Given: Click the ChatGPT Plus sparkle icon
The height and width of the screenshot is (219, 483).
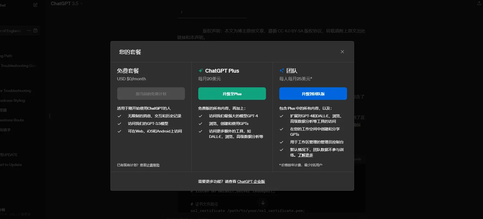Looking at the screenshot, I should pyautogui.click(x=200, y=71).
